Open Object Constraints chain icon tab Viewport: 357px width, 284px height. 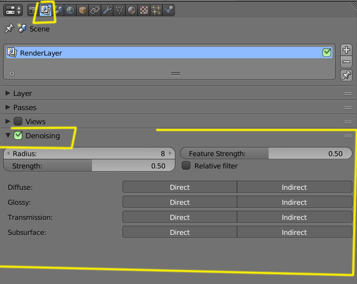click(x=95, y=10)
